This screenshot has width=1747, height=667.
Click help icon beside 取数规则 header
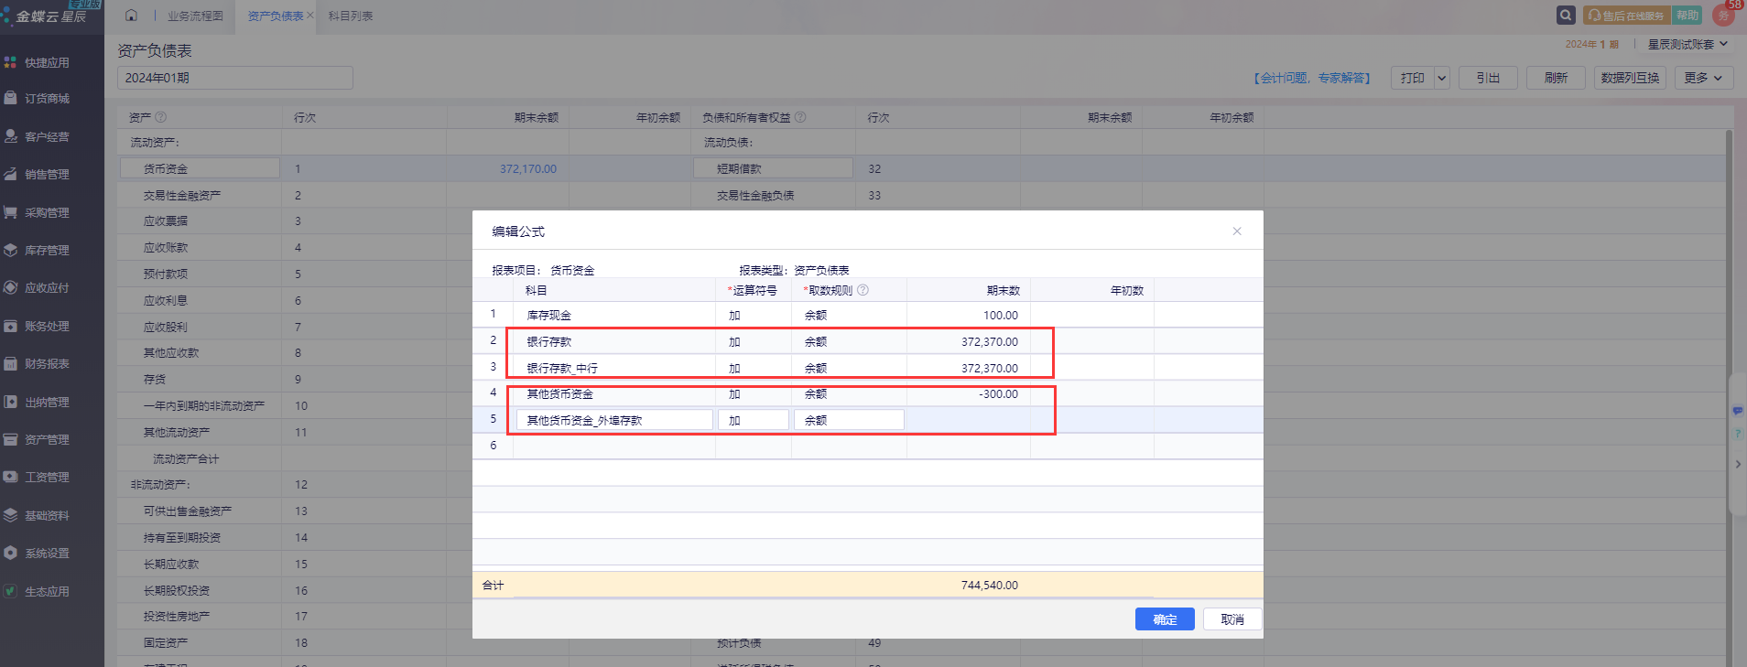tap(863, 290)
